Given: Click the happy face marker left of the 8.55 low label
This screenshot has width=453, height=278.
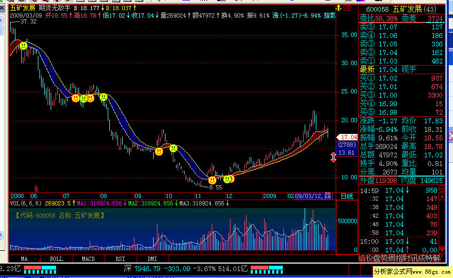Looking at the screenshot, I should point(212,180).
